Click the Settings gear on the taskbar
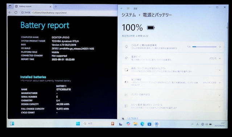Viewport: 232px width, 137px height. (157, 124)
